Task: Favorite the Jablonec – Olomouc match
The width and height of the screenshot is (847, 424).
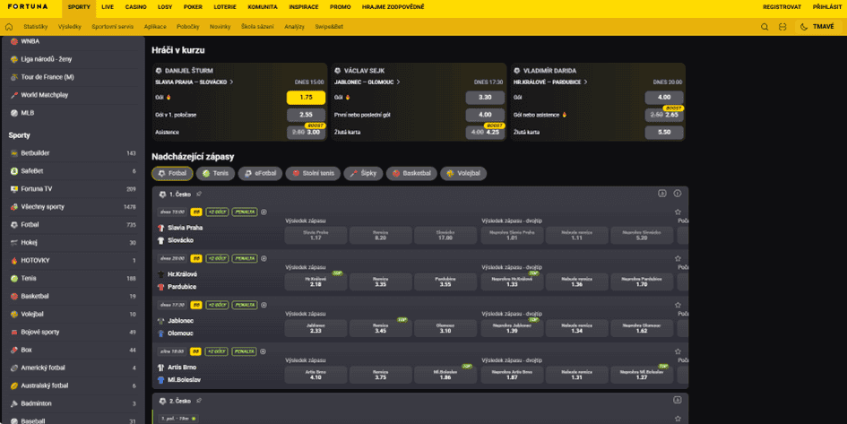Action: pos(678,305)
